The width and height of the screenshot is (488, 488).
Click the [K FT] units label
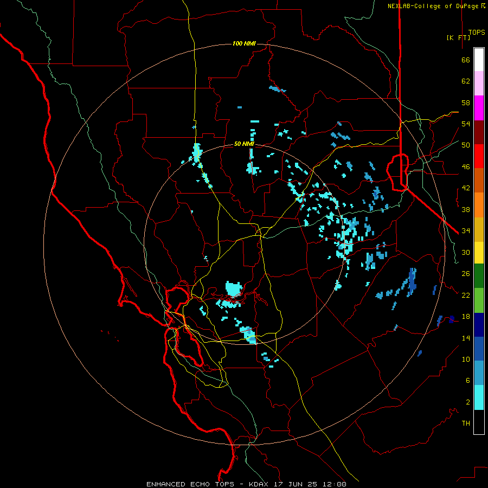458,37
